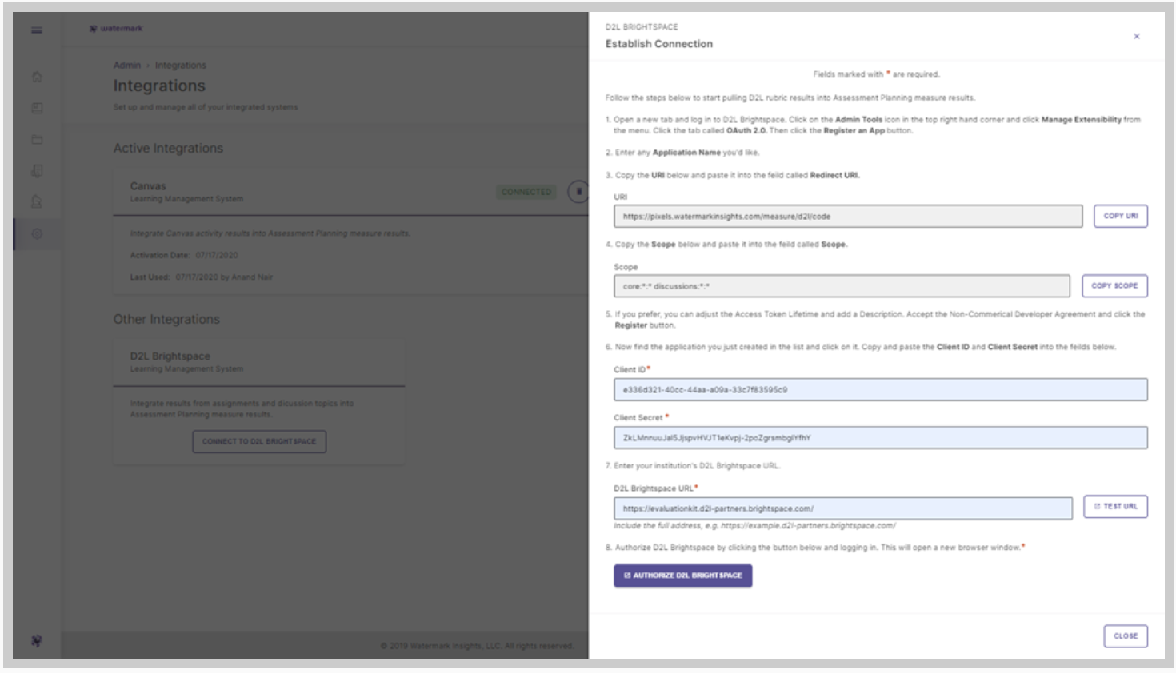
Task: Click the D2L Brightspace URL input field
Action: pos(843,508)
